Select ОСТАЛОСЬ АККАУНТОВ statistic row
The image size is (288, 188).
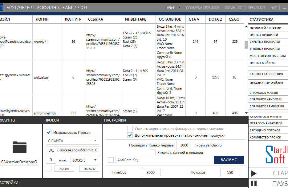point(268,123)
